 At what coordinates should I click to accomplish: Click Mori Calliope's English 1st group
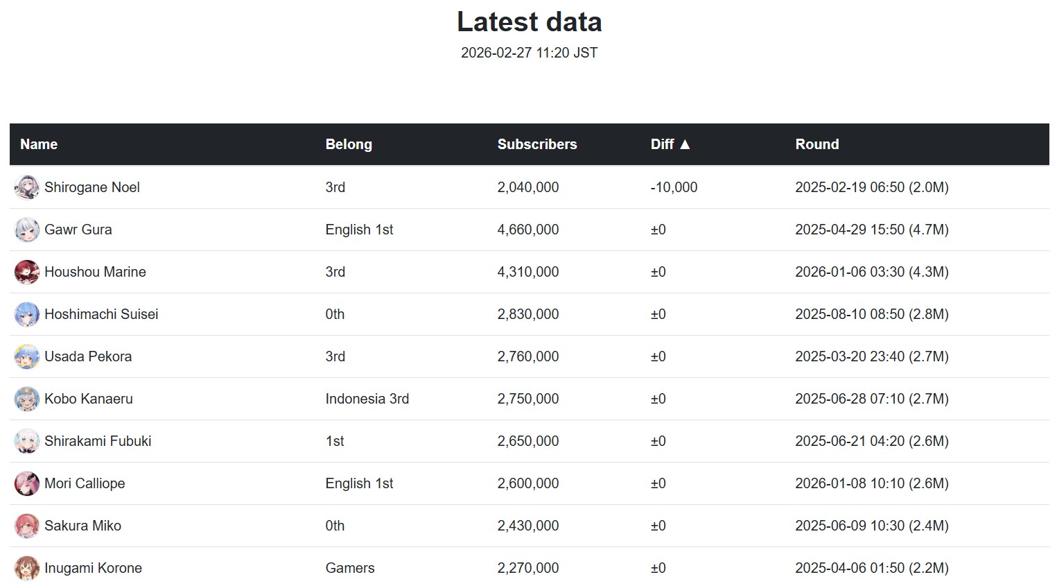tap(359, 483)
